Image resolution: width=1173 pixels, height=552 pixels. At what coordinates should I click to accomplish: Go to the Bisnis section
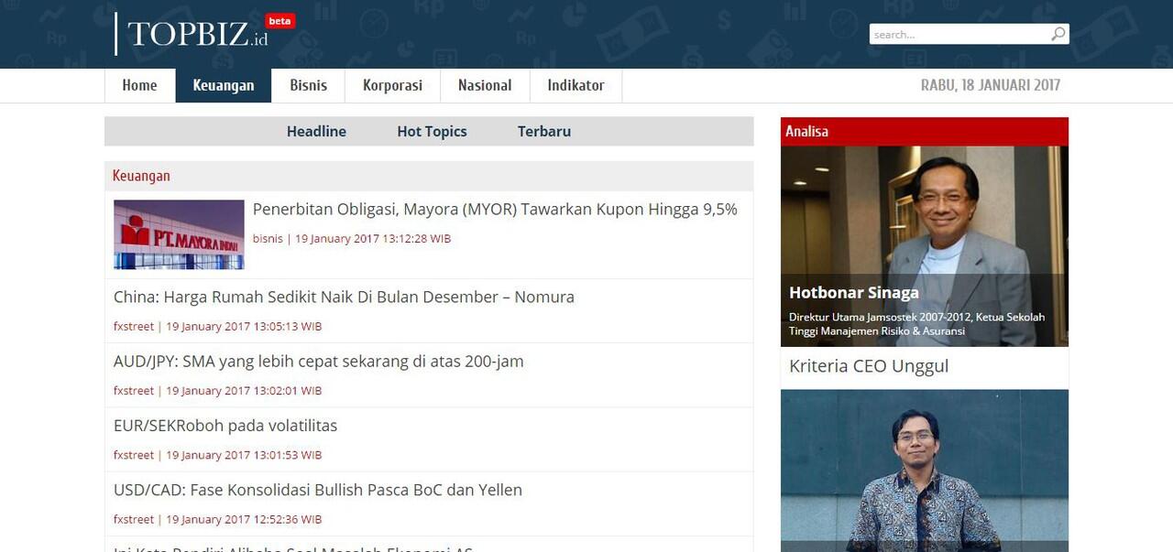coord(308,85)
